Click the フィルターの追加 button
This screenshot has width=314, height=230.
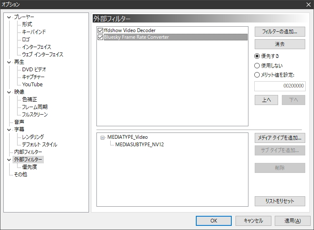(x=280, y=32)
